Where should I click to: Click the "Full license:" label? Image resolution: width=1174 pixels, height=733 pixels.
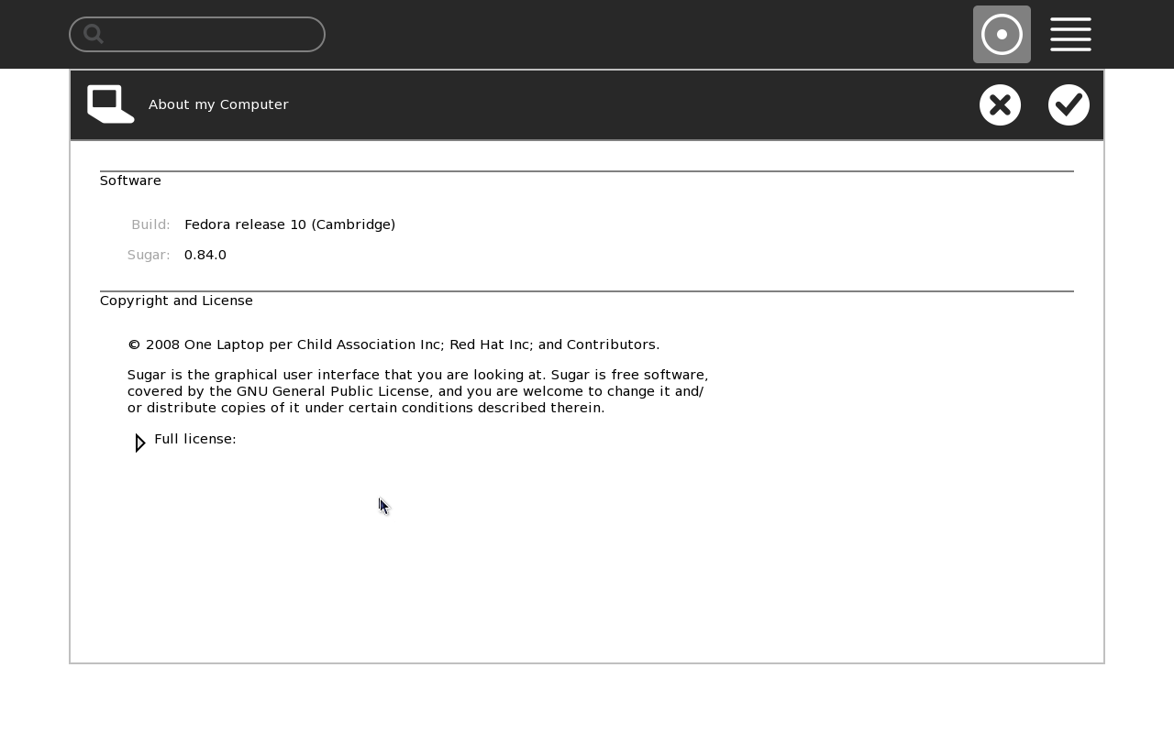tap(195, 439)
